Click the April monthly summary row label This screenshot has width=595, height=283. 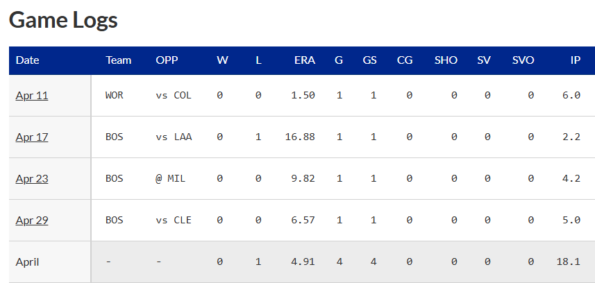[x=28, y=261]
